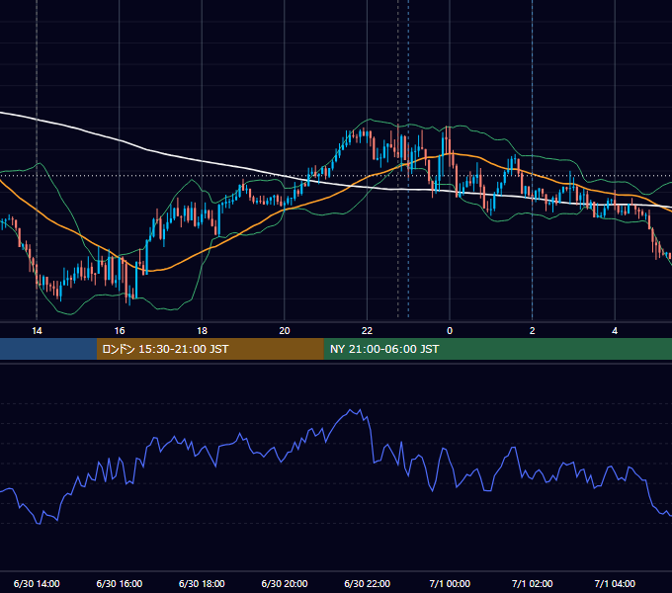Click the 7/1 00:00 time label
Screen dimensions: 672x593
tap(450, 583)
